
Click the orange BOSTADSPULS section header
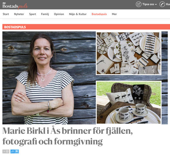86,27
